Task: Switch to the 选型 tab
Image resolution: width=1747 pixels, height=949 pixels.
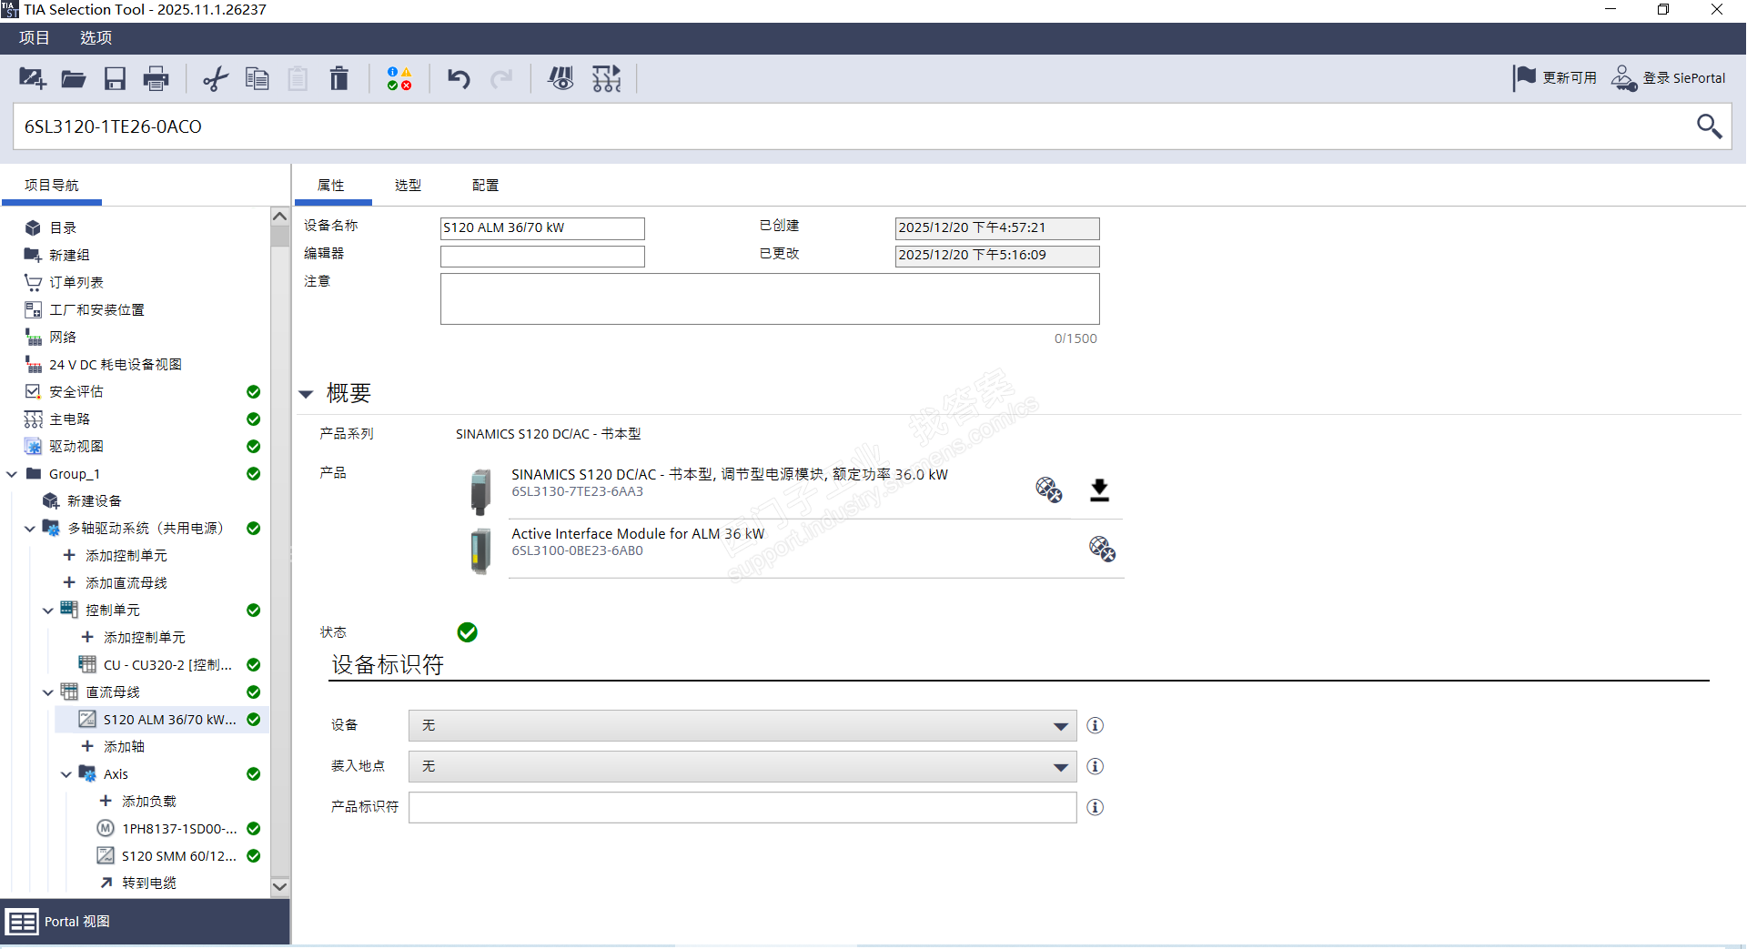Action: pos(408,186)
